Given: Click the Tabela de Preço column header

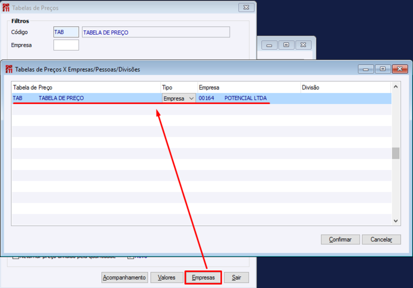Looking at the screenshot, I should [86, 88].
